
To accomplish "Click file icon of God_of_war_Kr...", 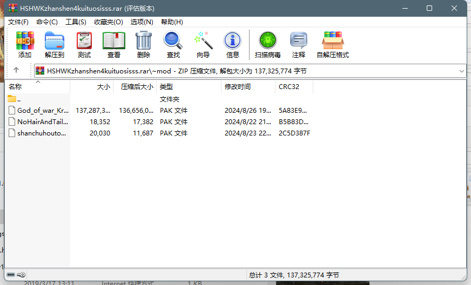I will pyautogui.click(x=12, y=110).
